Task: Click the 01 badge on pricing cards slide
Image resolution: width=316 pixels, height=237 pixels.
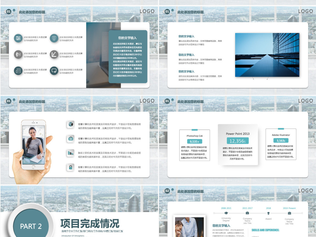Action: click(167, 101)
